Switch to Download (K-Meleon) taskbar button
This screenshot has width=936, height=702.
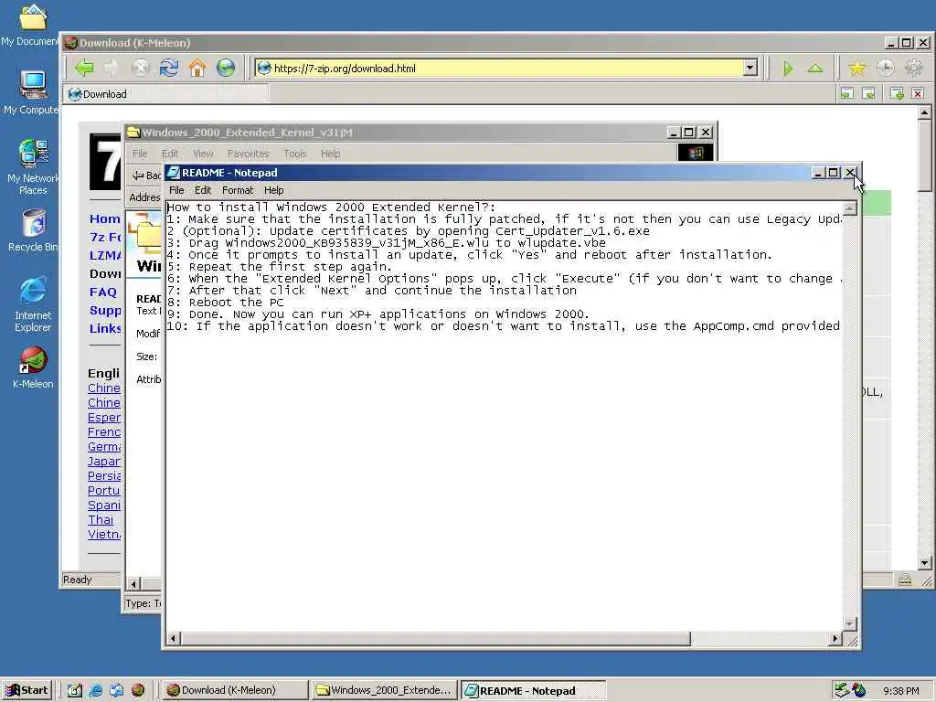point(235,690)
